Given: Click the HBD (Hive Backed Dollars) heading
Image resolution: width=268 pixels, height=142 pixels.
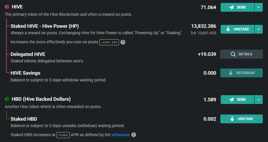Looking at the screenshot, I should 41,99.
